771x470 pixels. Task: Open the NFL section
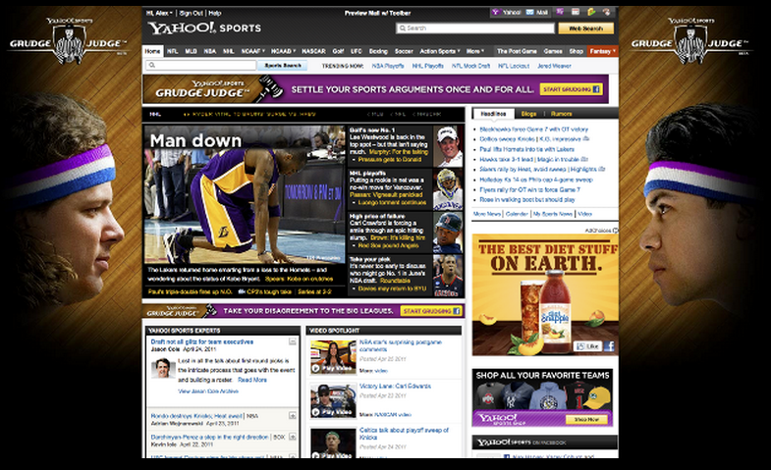(x=172, y=51)
